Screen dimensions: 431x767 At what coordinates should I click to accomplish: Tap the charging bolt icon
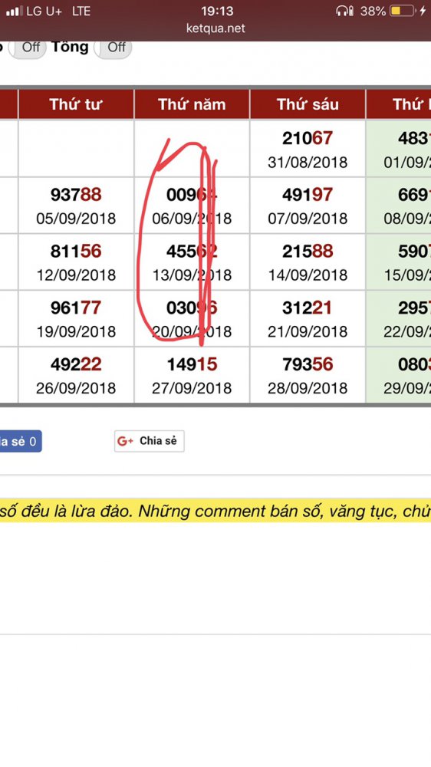pyautogui.click(x=423, y=11)
